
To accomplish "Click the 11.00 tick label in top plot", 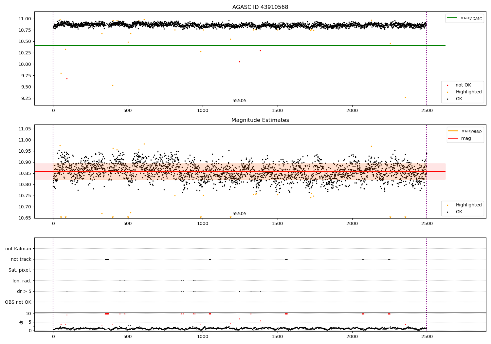I will pos(25,19).
